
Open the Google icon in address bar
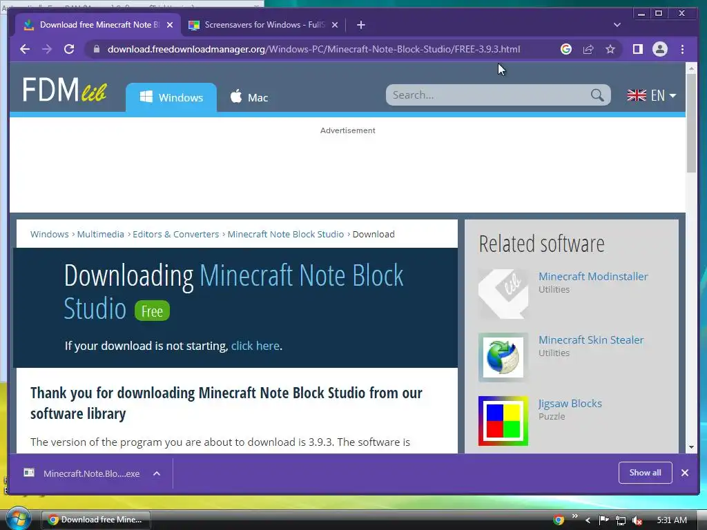click(566, 49)
